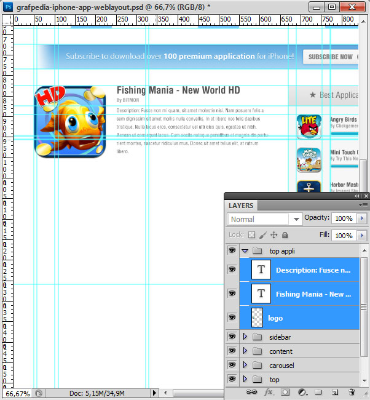Hide the sidebar group
Image resolution: width=370 pixels, height=400 pixels.
tap(232, 337)
